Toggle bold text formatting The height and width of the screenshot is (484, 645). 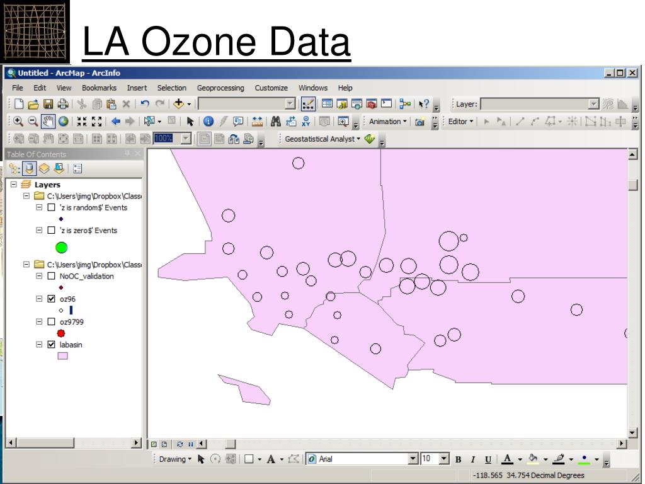point(459,459)
